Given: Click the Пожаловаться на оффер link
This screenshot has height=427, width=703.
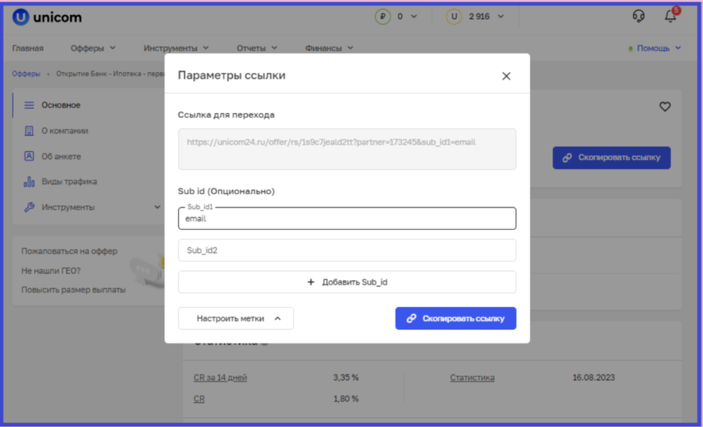Looking at the screenshot, I should (x=69, y=251).
